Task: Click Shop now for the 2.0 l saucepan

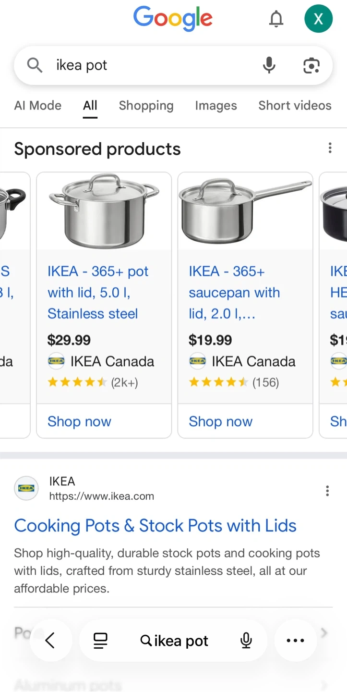Action: 220,421
